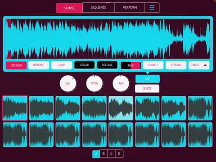The height and width of the screenshot is (162, 216).
Task: Tap the sixth pad in bottom row
Action: 147,135
